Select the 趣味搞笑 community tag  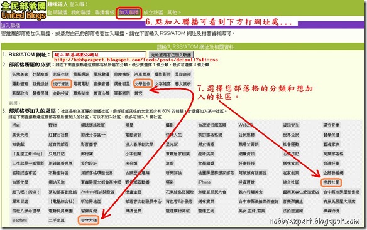pyautogui.click(x=206, y=154)
